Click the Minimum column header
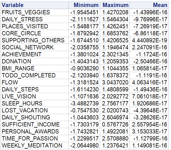This screenshot has height=150, width=171. click(84, 5)
